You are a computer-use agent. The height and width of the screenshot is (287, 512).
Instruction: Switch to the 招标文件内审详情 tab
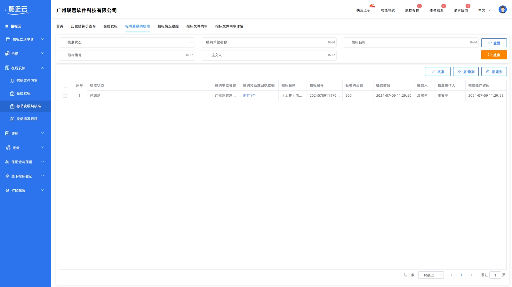(x=229, y=26)
